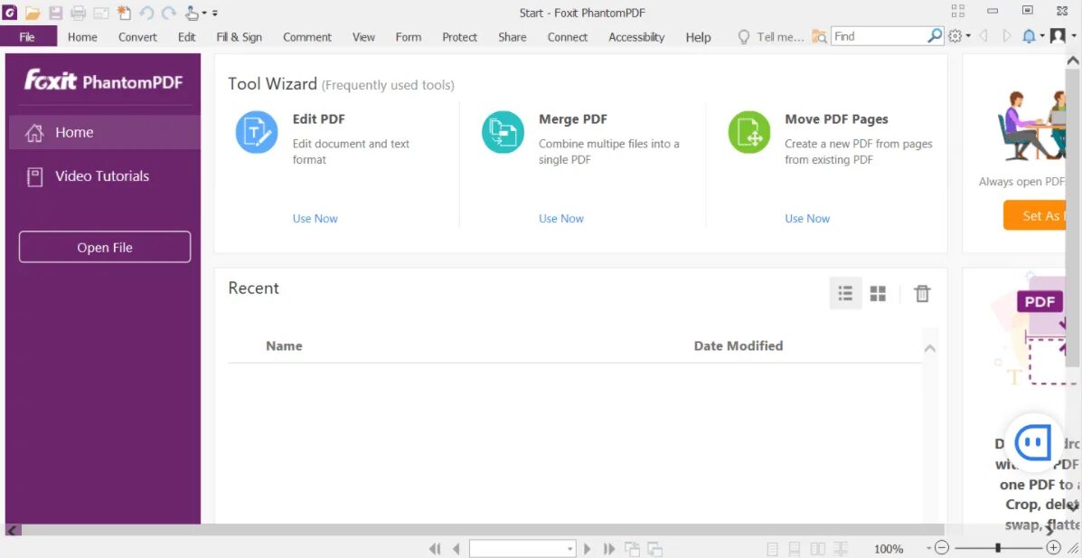Viewport: 1082px width, 558px height.
Task: Click the Save icon in quick access toolbar
Action: (x=55, y=13)
